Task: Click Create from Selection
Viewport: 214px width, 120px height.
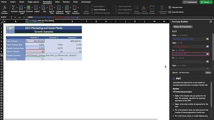Action: [x=100, y=13]
